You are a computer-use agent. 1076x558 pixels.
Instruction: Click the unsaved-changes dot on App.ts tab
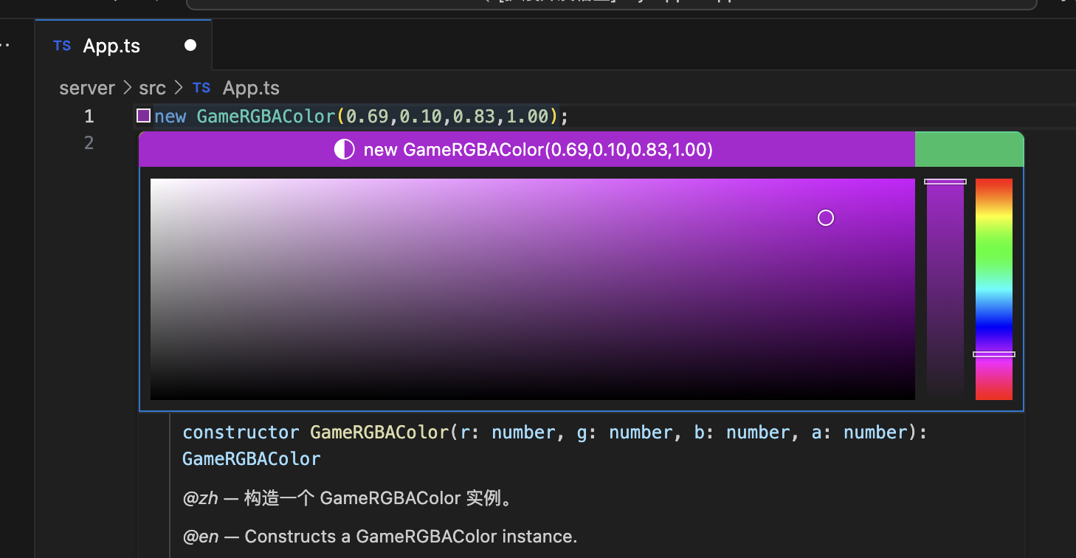[x=190, y=46]
